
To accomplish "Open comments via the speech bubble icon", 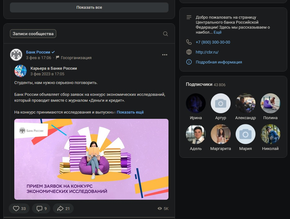I will 39,208.
